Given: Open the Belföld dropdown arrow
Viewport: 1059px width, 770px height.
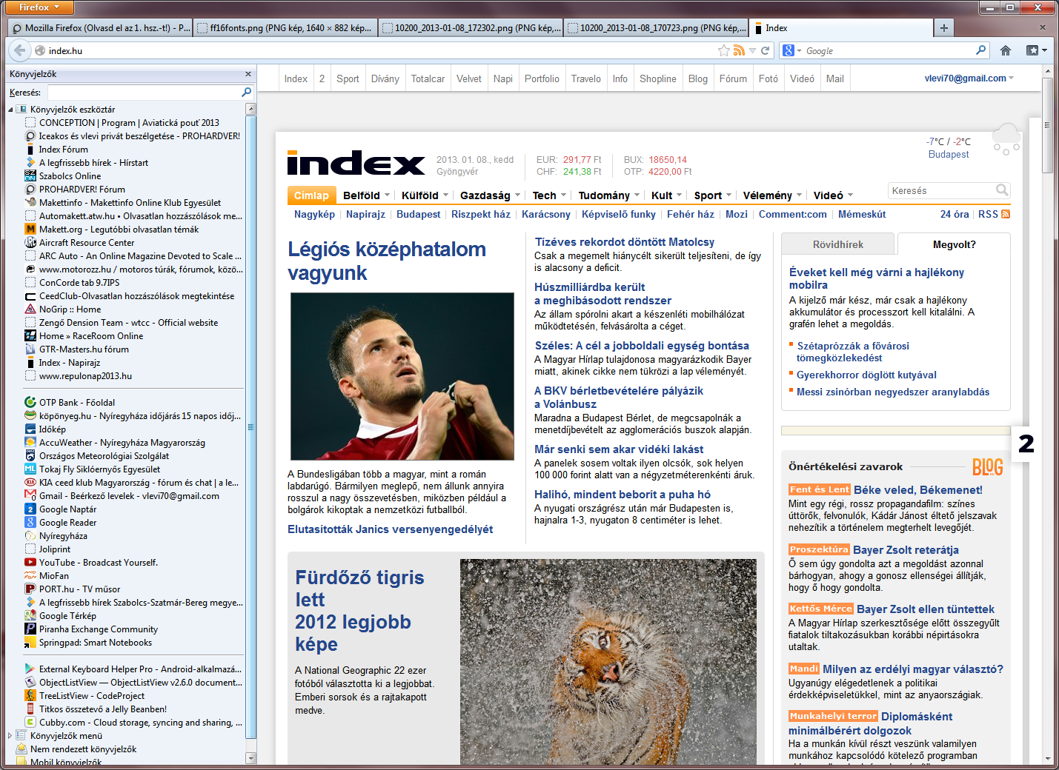Looking at the screenshot, I should pyautogui.click(x=387, y=195).
